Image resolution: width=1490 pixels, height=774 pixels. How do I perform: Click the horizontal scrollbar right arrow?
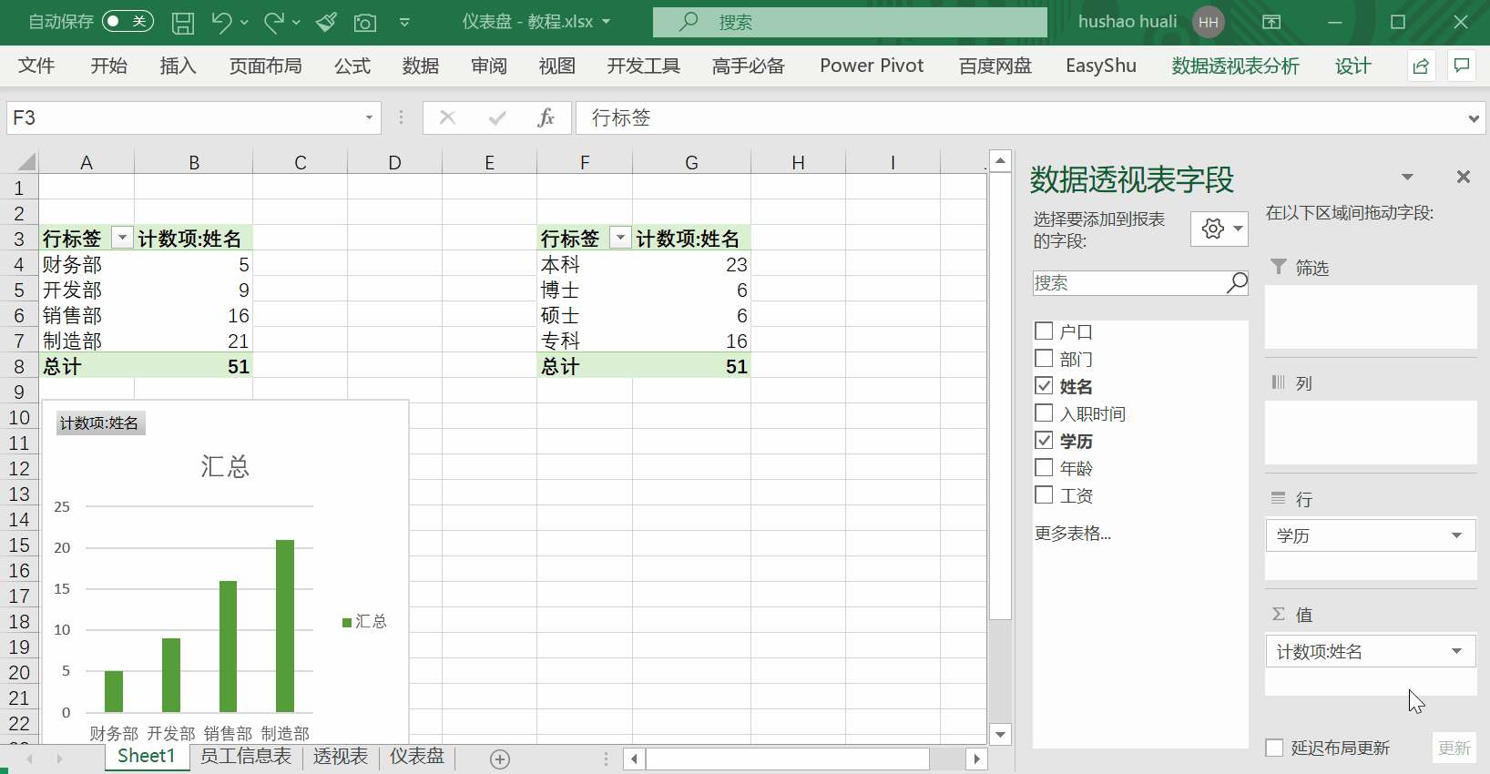pos(976,759)
